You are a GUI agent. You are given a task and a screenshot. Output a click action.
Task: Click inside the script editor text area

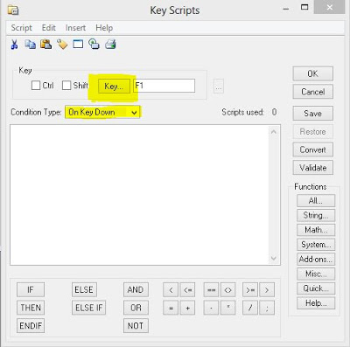tap(139, 195)
